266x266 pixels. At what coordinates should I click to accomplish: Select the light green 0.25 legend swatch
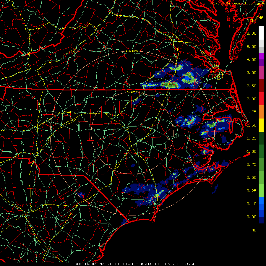tap(261, 191)
